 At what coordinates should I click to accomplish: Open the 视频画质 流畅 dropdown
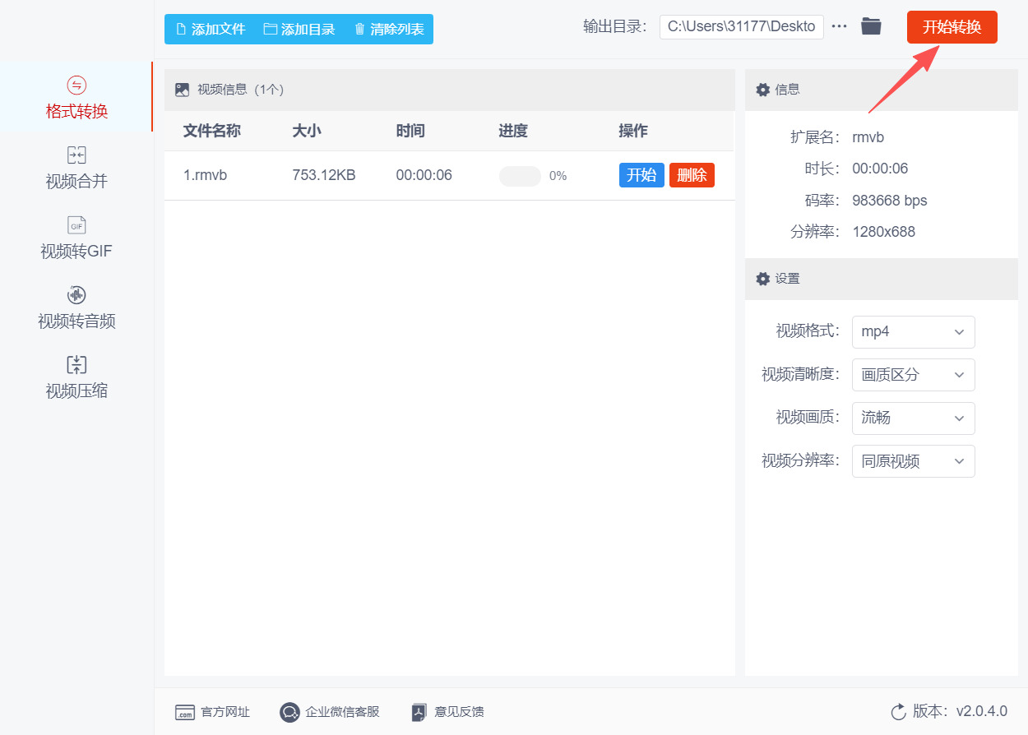point(913,418)
